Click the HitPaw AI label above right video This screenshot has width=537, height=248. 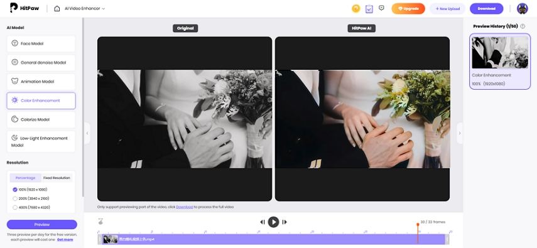362,28
